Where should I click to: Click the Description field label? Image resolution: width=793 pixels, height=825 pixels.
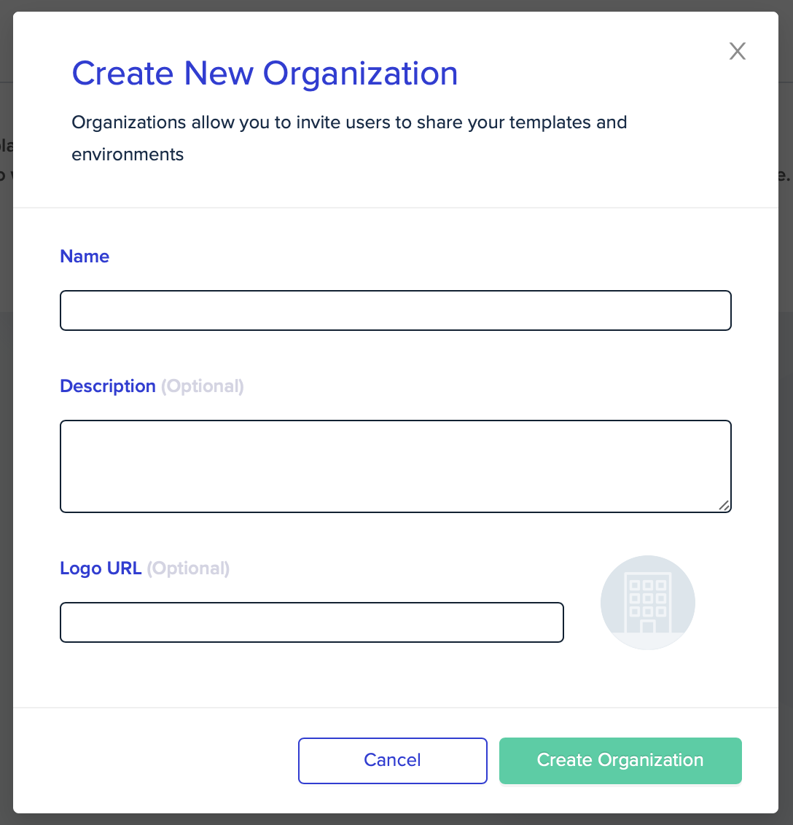point(108,386)
